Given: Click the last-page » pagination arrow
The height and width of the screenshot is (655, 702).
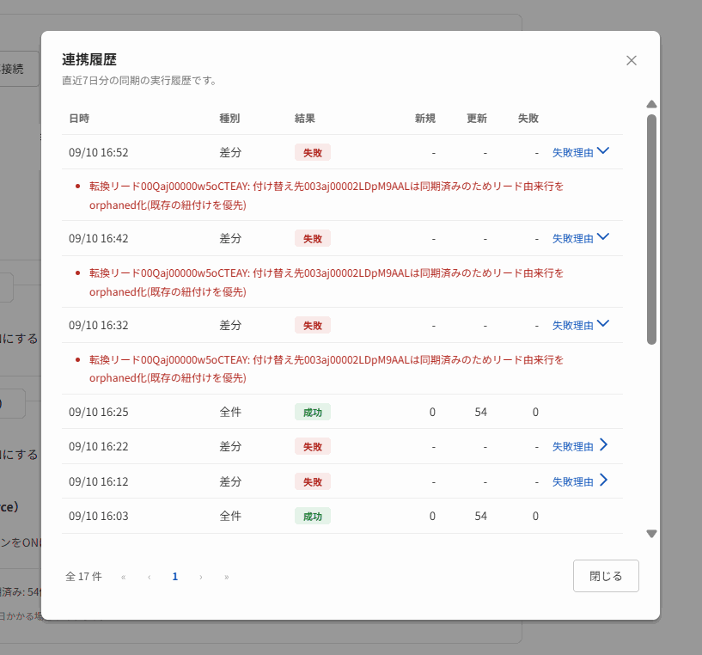Looking at the screenshot, I should coord(227,577).
